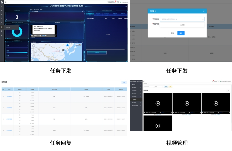This screenshot has height=151, width=232.
Task: Click the blue search button above the video list
Action: tap(166, 87)
